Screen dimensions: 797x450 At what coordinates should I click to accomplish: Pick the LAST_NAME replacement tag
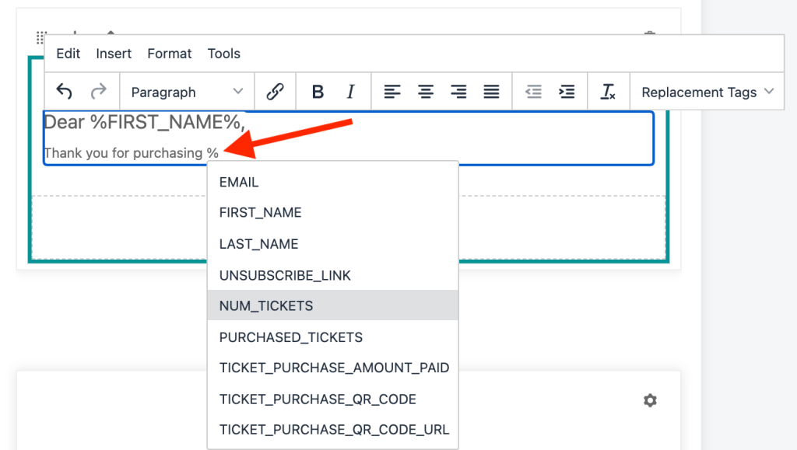pos(333,244)
